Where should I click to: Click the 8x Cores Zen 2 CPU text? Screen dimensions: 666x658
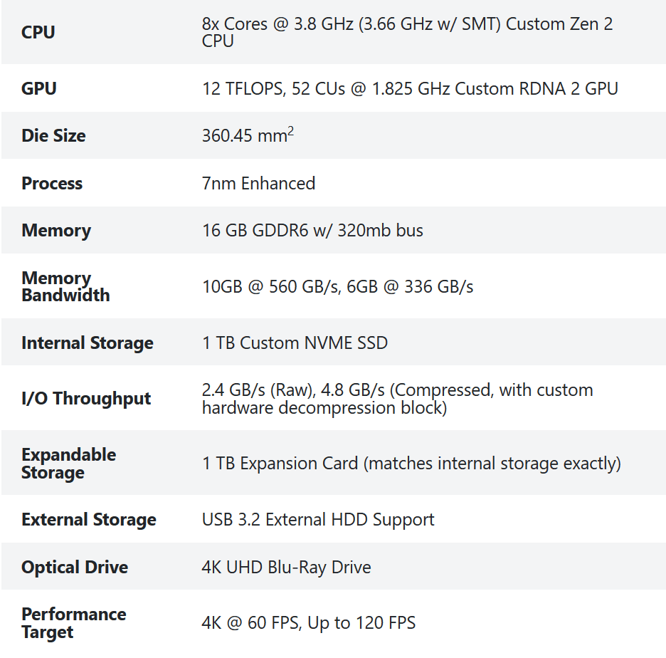coord(407,33)
